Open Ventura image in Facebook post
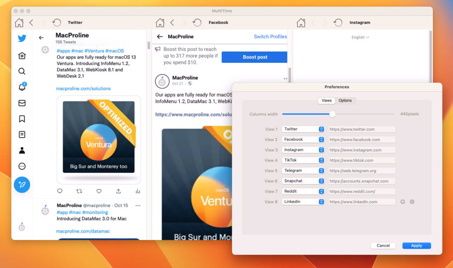 click(197, 183)
